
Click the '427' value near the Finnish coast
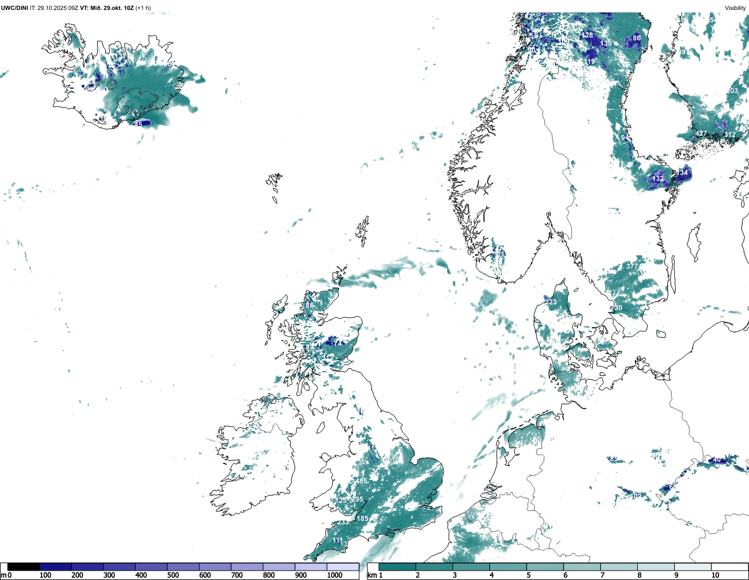[x=700, y=133]
